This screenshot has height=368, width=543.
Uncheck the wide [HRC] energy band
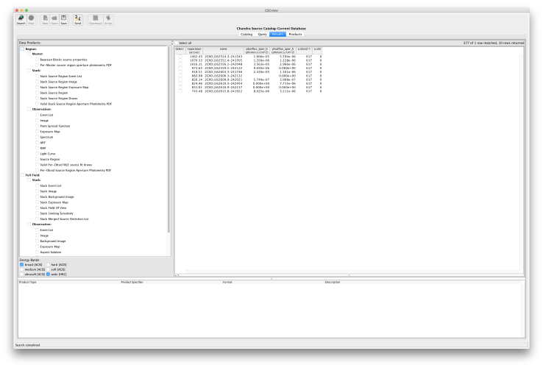point(49,274)
